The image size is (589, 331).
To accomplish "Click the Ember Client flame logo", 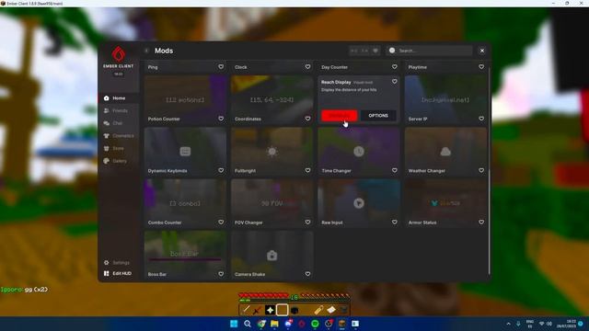I will (119, 54).
